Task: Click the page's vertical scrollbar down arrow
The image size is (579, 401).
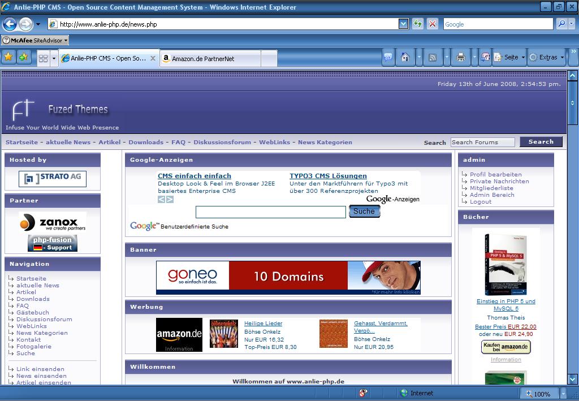Action: tap(572, 380)
